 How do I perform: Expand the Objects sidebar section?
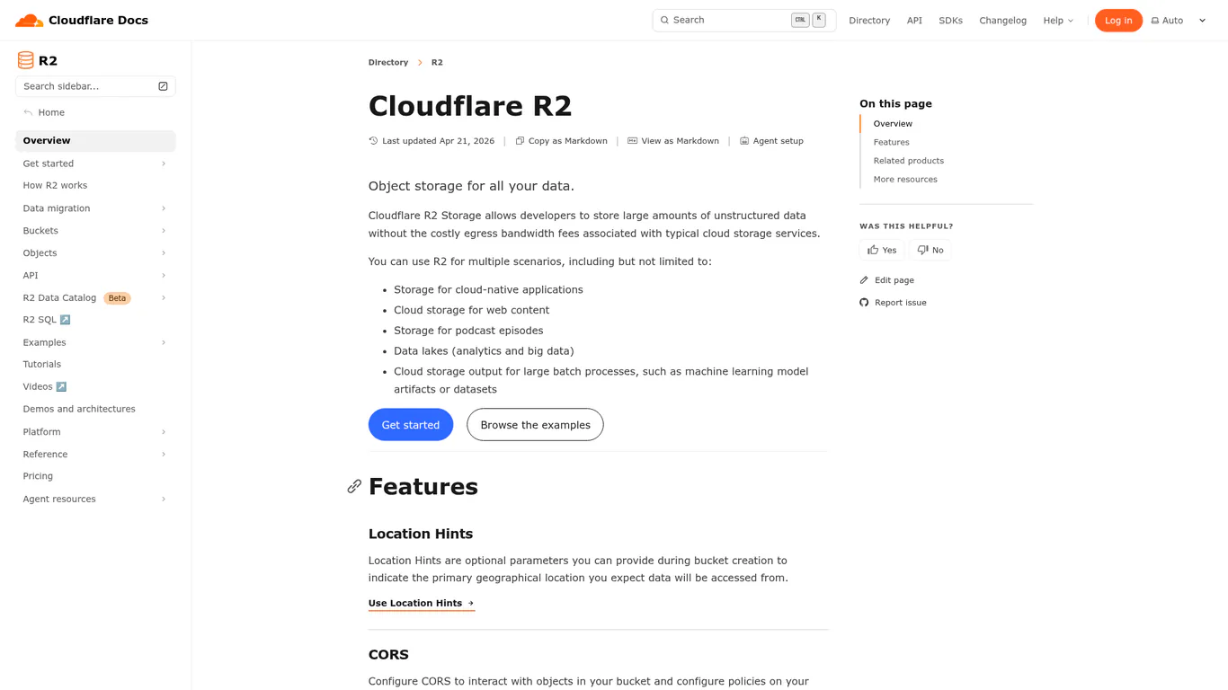[164, 253]
